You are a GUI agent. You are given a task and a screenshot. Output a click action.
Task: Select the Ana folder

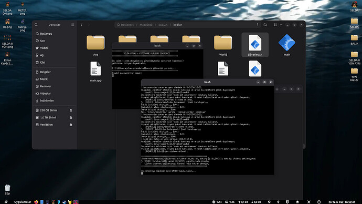[x=95, y=45]
